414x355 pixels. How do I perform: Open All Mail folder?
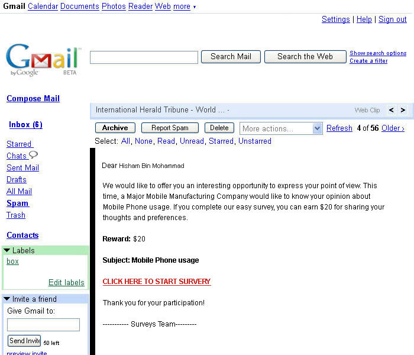[19, 192]
